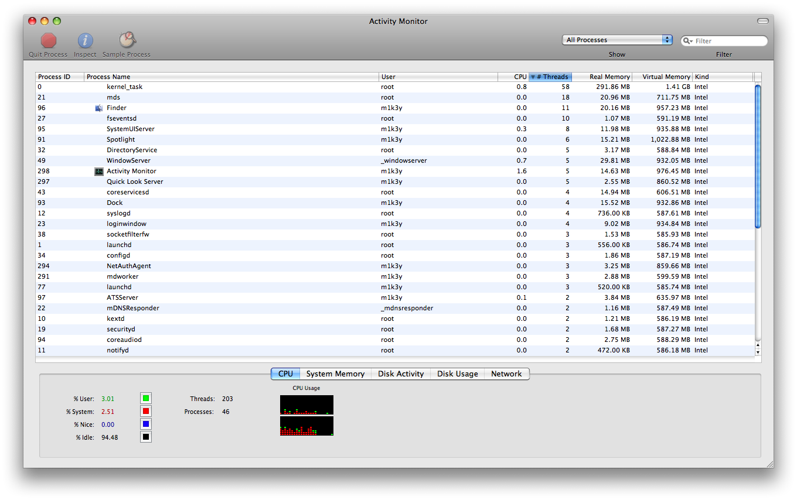
Task: Click the scrollbar down arrow
Action: point(758,352)
